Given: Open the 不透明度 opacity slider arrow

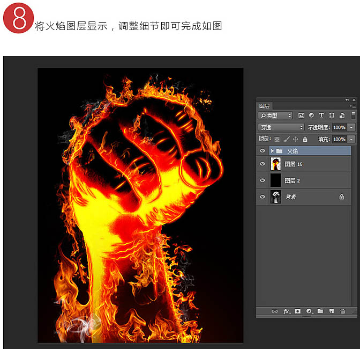Looking at the screenshot, I should pyautogui.click(x=351, y=127).
